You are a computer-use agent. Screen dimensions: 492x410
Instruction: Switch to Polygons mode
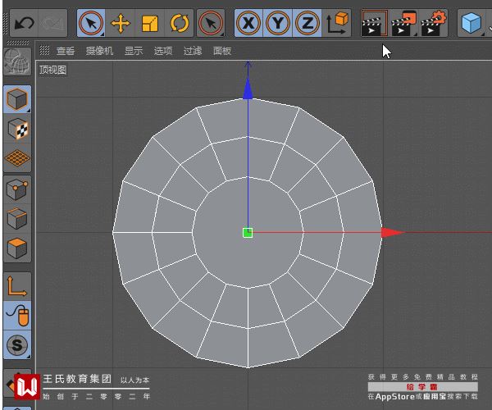17,248
